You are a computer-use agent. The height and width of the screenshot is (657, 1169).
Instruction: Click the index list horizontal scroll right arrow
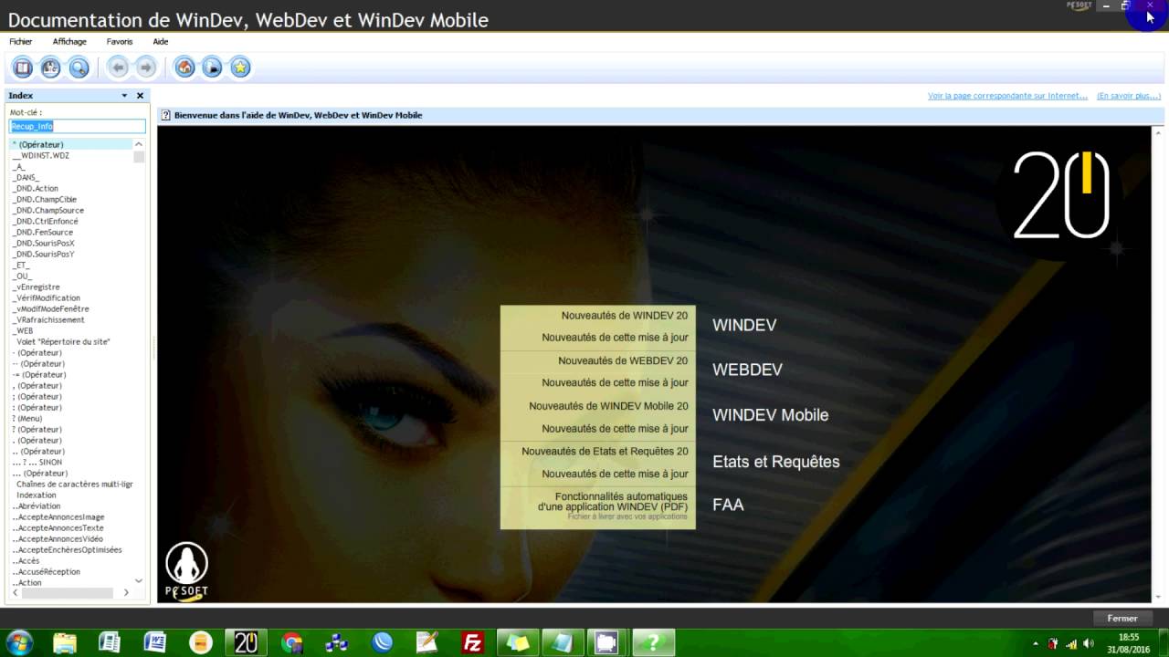coord(126,592)
